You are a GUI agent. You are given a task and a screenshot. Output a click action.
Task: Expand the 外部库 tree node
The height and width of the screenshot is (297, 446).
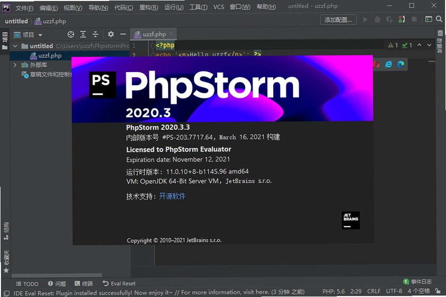(x=15, y=65)
